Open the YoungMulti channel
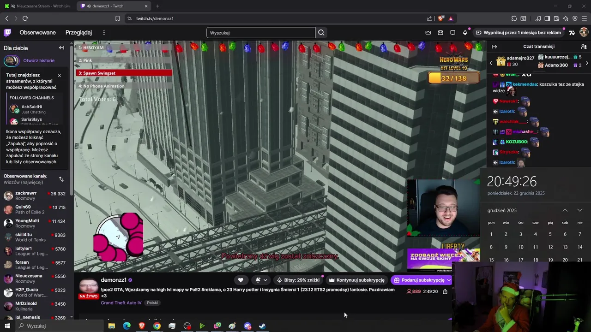Image resolution: width=591 pixels, height=332 pixels. (x=36, y=224)
